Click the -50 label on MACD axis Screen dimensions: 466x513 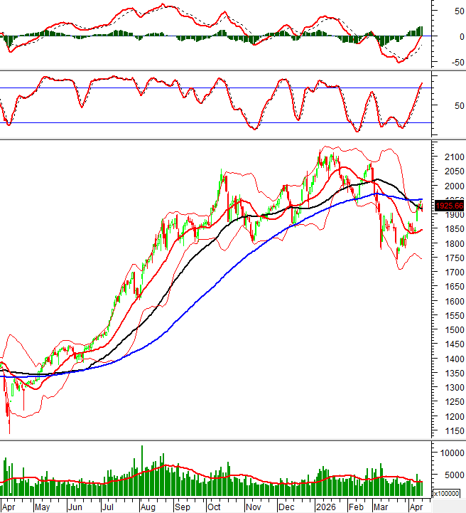(447, 63)
